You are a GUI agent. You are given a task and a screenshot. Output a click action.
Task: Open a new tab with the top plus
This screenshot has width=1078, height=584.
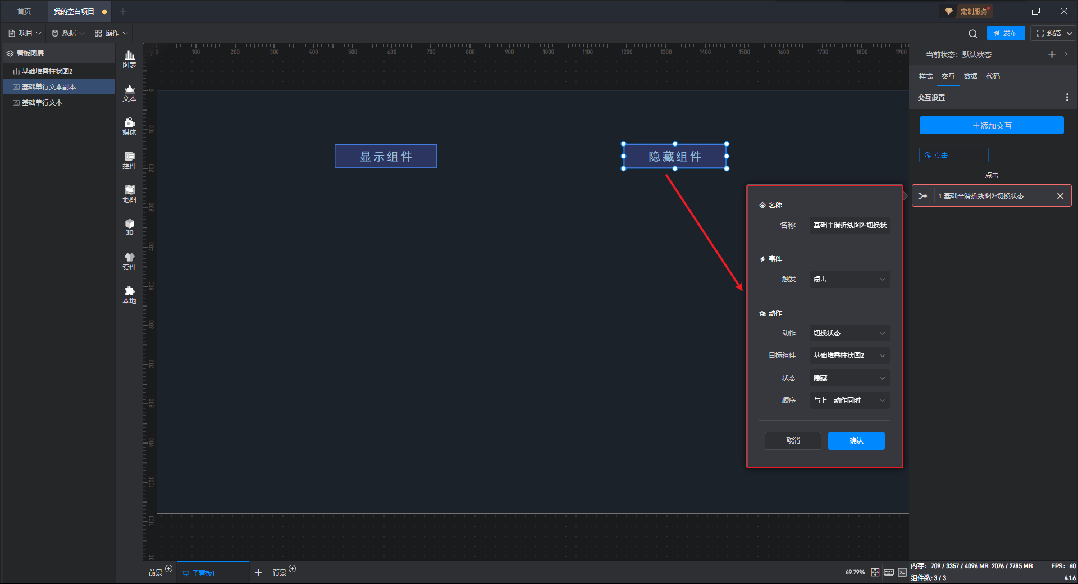[123, 12]
